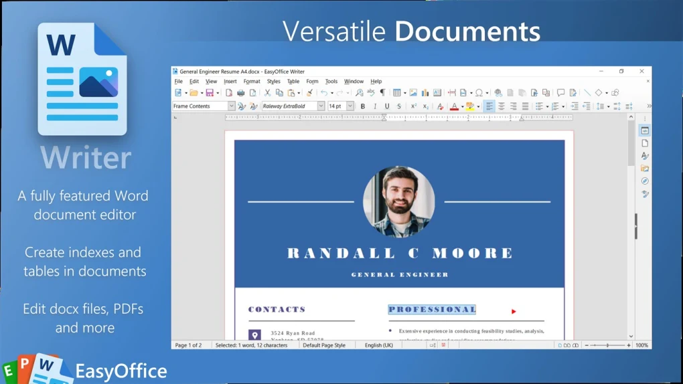Viewport: 683px width, 384px height.
Task: Expand toolbar overflow chevrons
Action: (649, 106)
